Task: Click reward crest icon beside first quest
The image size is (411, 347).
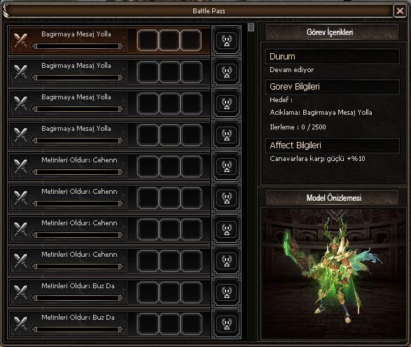Action: coord(226,41)
